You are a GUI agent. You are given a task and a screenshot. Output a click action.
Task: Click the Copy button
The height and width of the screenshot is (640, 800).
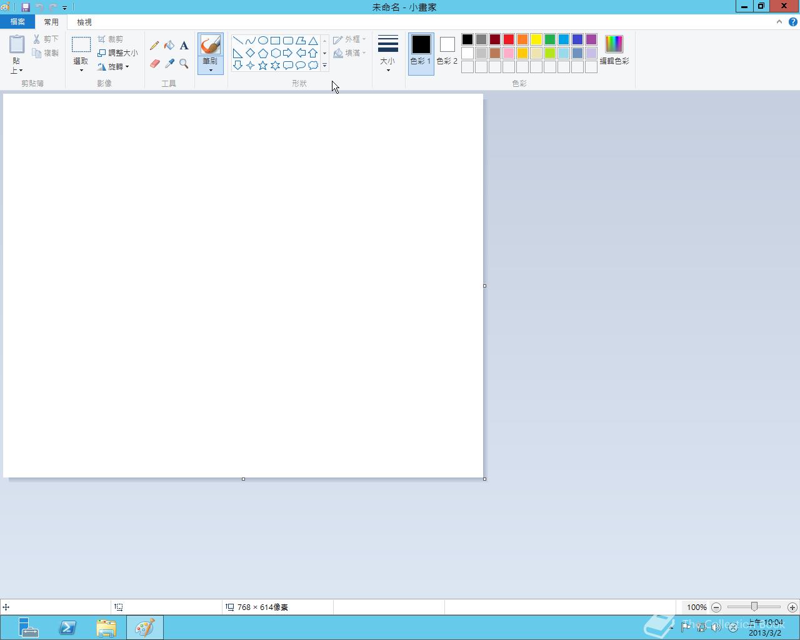[x=46, y=53]
